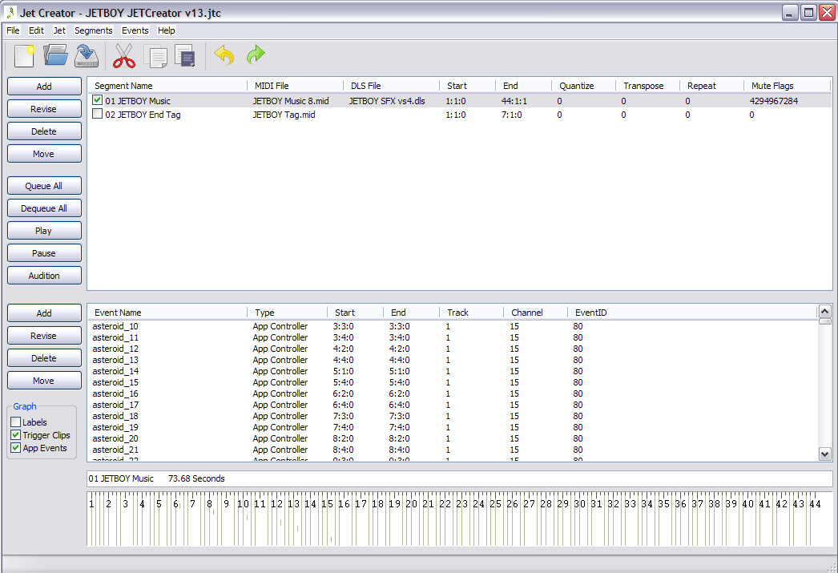Uncheck the 01 JETBOY Music segment checkbox
This screenshot has height=573, width=838.
[x=98, y=101]
